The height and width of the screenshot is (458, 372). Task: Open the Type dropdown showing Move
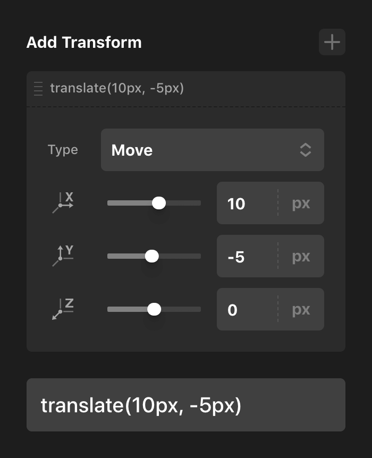(x=212, y=150)
